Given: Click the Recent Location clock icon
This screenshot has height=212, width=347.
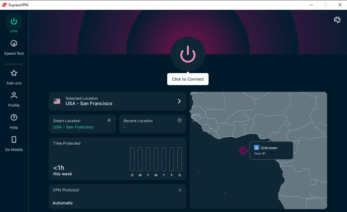Looking at the screenshot, I should point(179,120).
